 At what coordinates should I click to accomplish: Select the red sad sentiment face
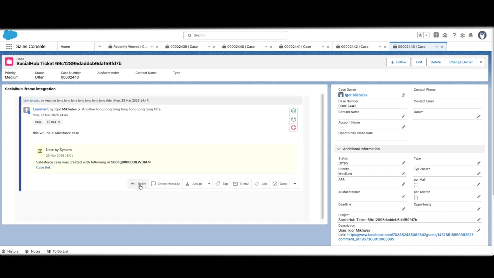(294, 127)
